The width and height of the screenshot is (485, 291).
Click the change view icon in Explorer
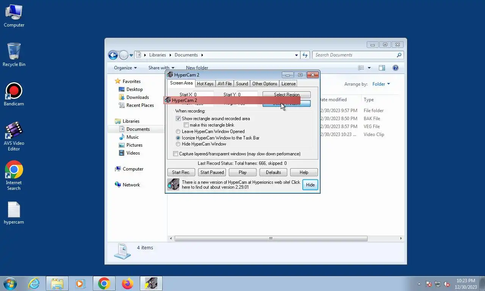[361, 68]
